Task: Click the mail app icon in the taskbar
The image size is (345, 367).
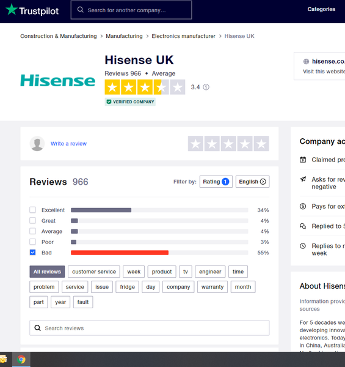Action: click(3, 359)
